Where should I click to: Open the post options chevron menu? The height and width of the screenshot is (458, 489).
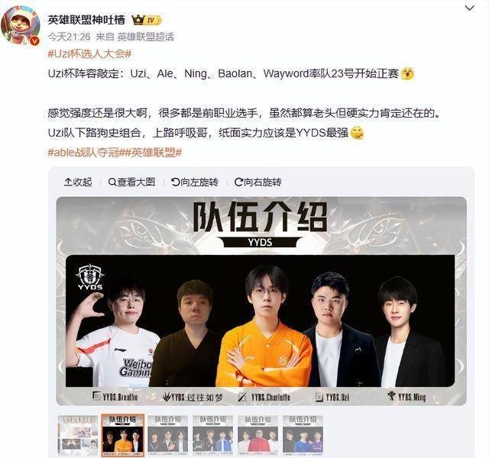pos(469,8)
